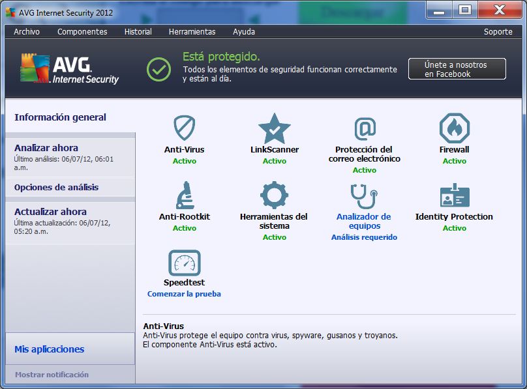Viewport: 527px width, 389px height.
Task: Click the Identity Protection label
Action: click(x=454, y=217)
